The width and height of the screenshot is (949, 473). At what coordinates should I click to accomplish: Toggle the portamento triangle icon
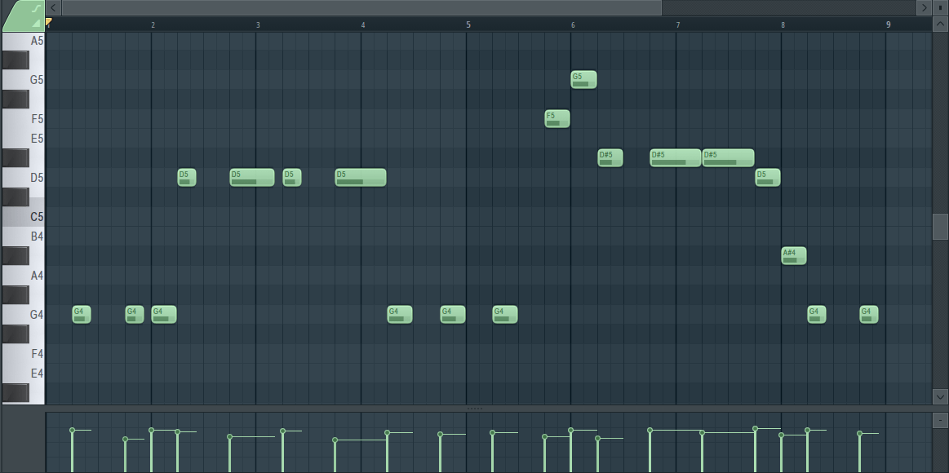click(36, 23)
